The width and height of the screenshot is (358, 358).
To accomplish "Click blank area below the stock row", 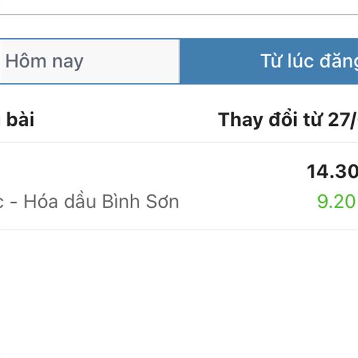I will pos(179,294).
